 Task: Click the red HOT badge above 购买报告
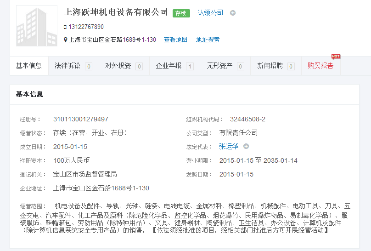[x=336, y=57]
